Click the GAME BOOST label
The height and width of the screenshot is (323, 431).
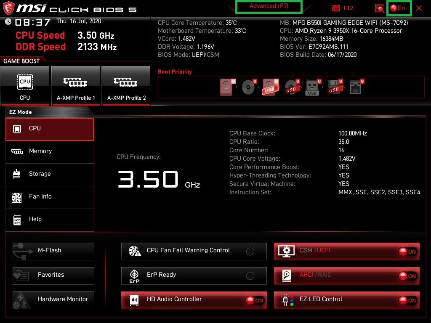pos(21,61)
